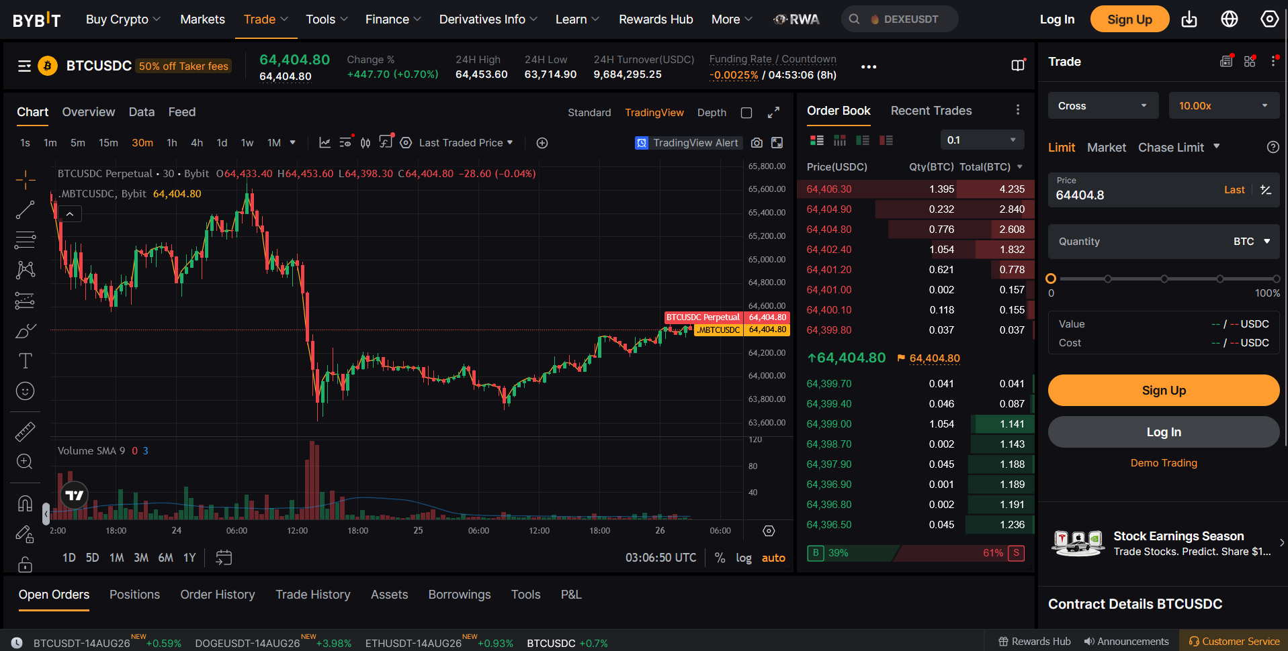Screen dimensions: 1288x651
Task: Toggle the sidebar layout icon beside ticker
Action: [x=1019, y=65]
